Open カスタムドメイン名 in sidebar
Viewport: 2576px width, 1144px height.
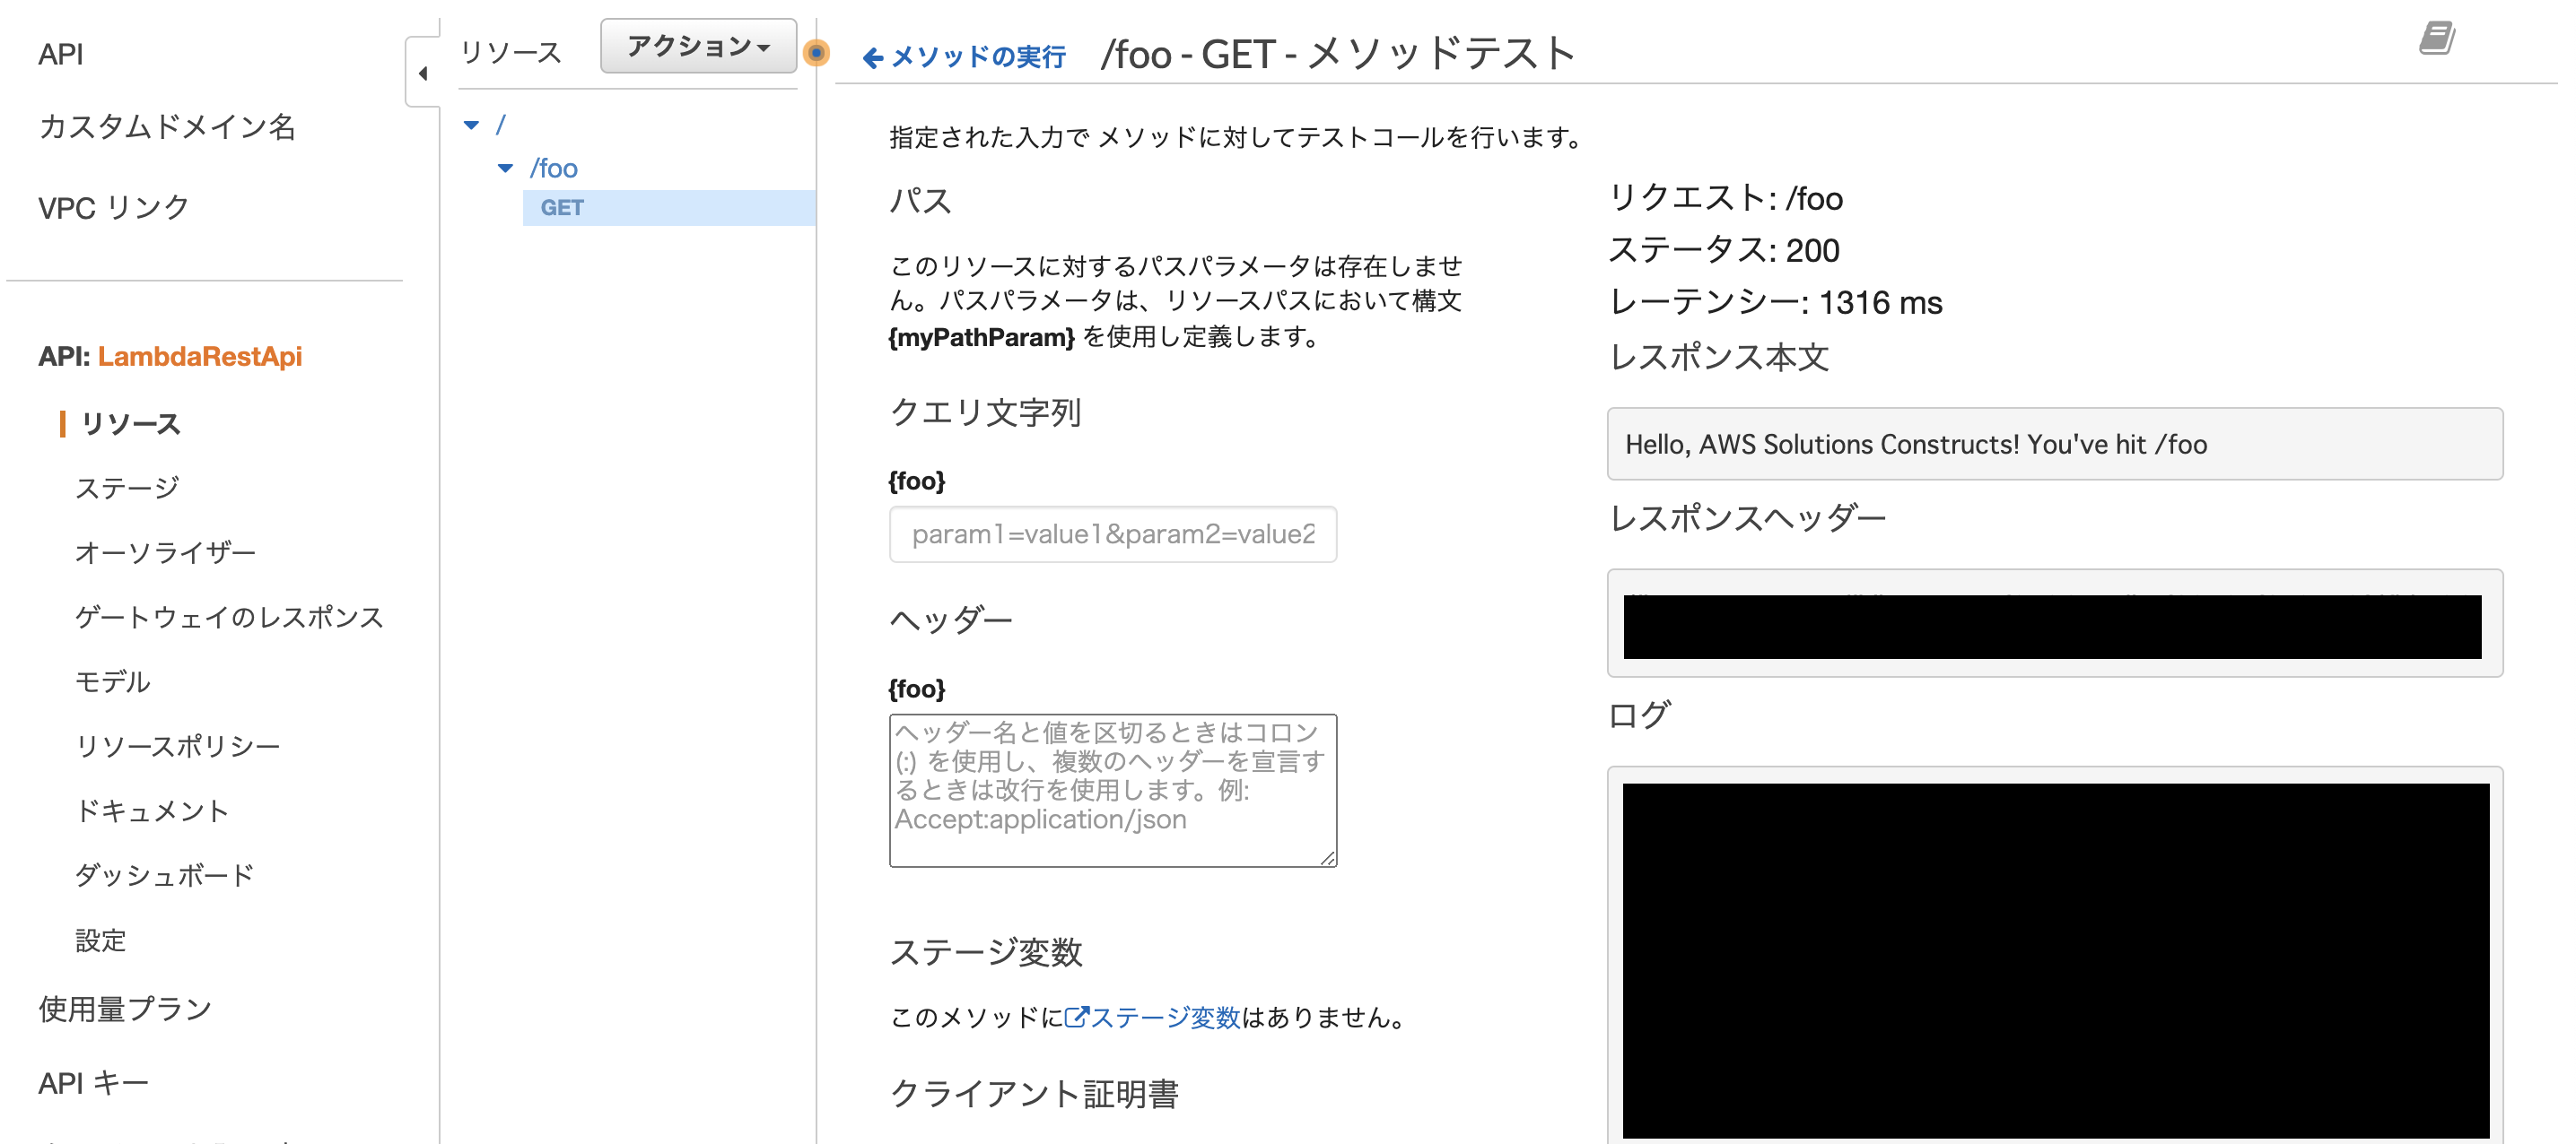pos(167,127)
